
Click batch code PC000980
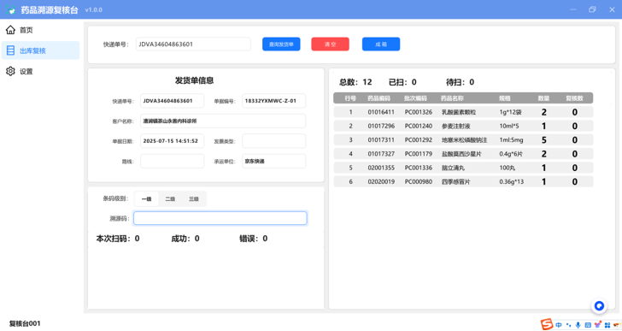[419, 182]
